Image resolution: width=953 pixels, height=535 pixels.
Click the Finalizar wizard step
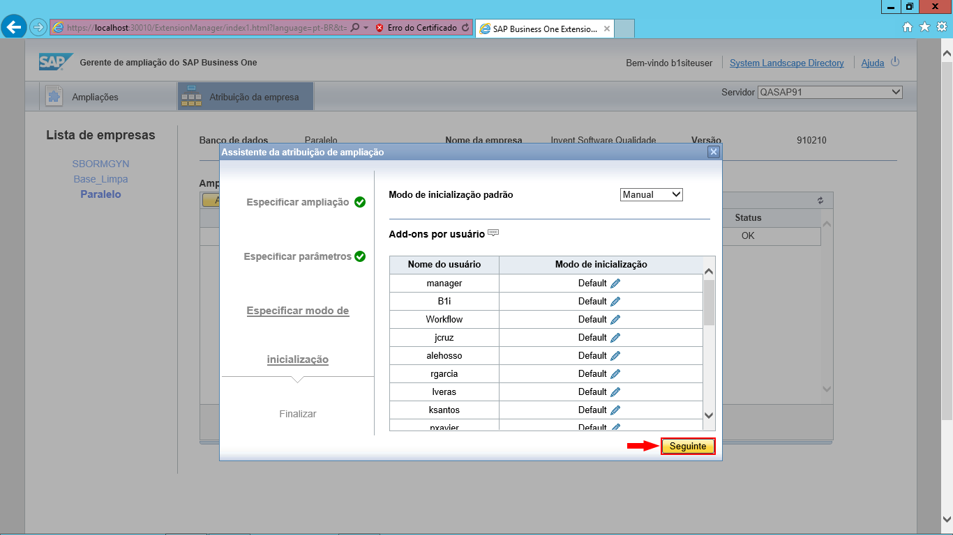tap(298, 414)
